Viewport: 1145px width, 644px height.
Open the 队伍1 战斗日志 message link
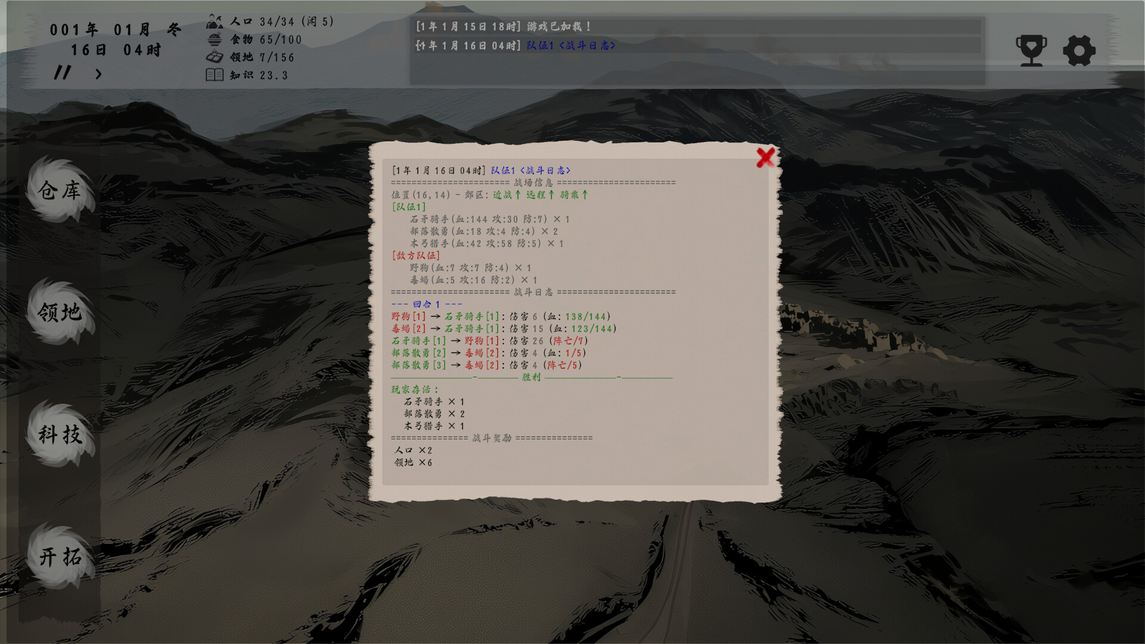pos(571,45)
